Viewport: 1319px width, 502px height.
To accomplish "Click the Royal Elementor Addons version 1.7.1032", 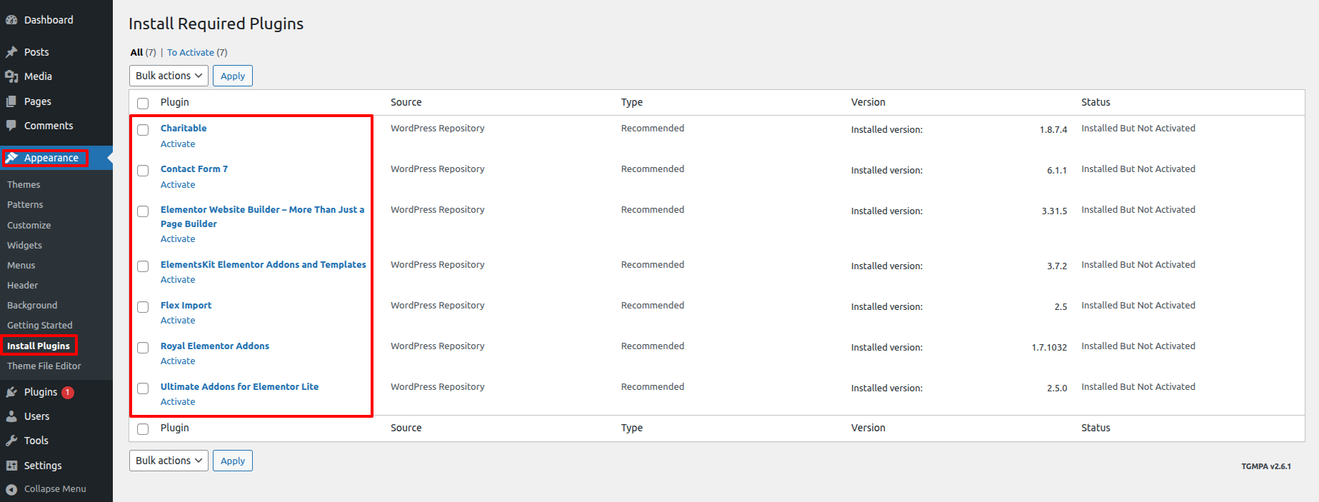I will (x=1049, y=348).
